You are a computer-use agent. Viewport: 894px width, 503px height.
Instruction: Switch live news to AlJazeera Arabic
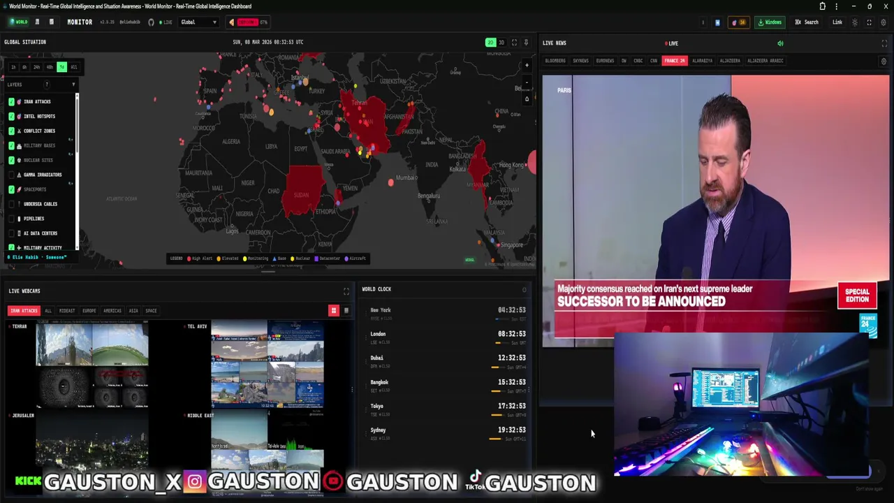pyautogui.click(x=765, y=61)
